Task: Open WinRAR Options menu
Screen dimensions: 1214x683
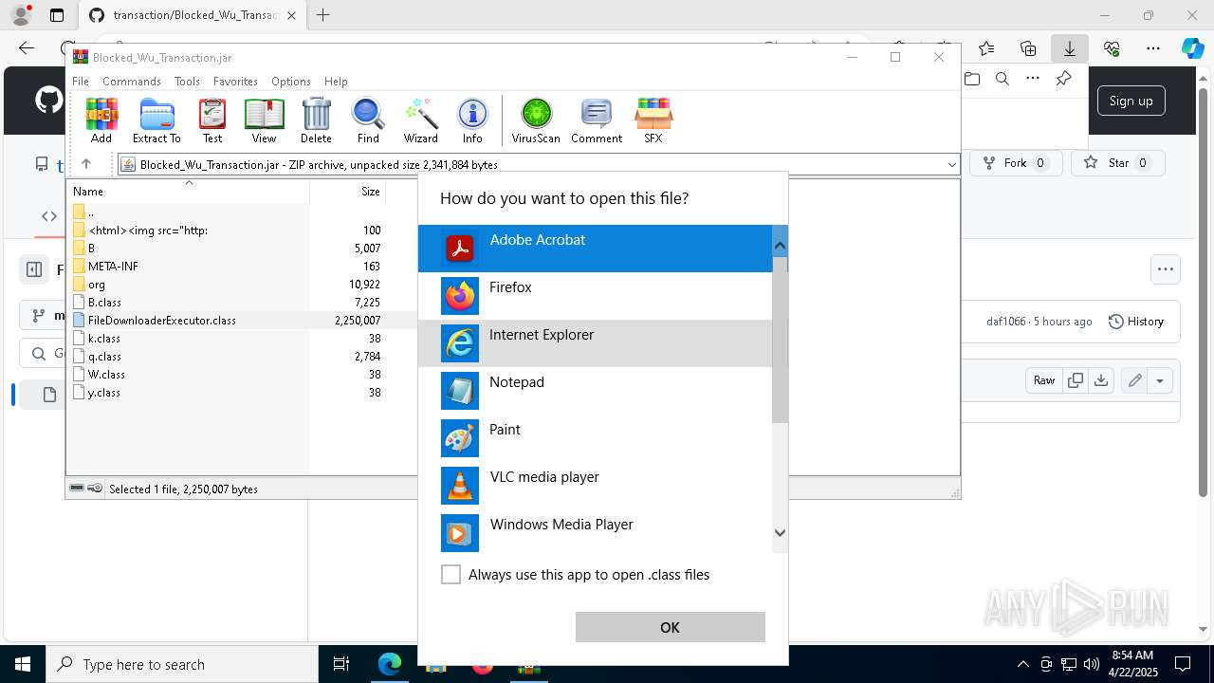Action: [x=291, y=82]
